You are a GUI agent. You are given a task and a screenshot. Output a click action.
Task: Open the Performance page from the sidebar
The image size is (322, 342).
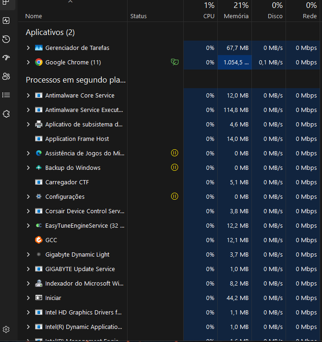(x=6, y=21)
